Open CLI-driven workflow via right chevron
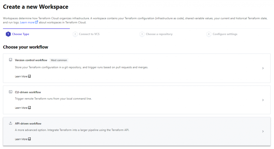The width and height of the screenshot is (274, 149). [263, 100]
